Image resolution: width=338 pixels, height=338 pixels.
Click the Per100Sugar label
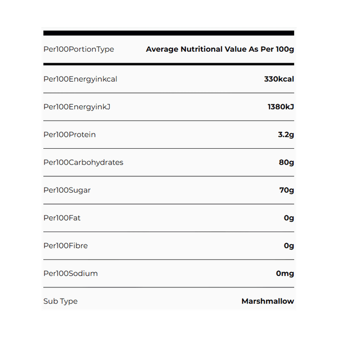pyautogui.click(x=67, y=190)
